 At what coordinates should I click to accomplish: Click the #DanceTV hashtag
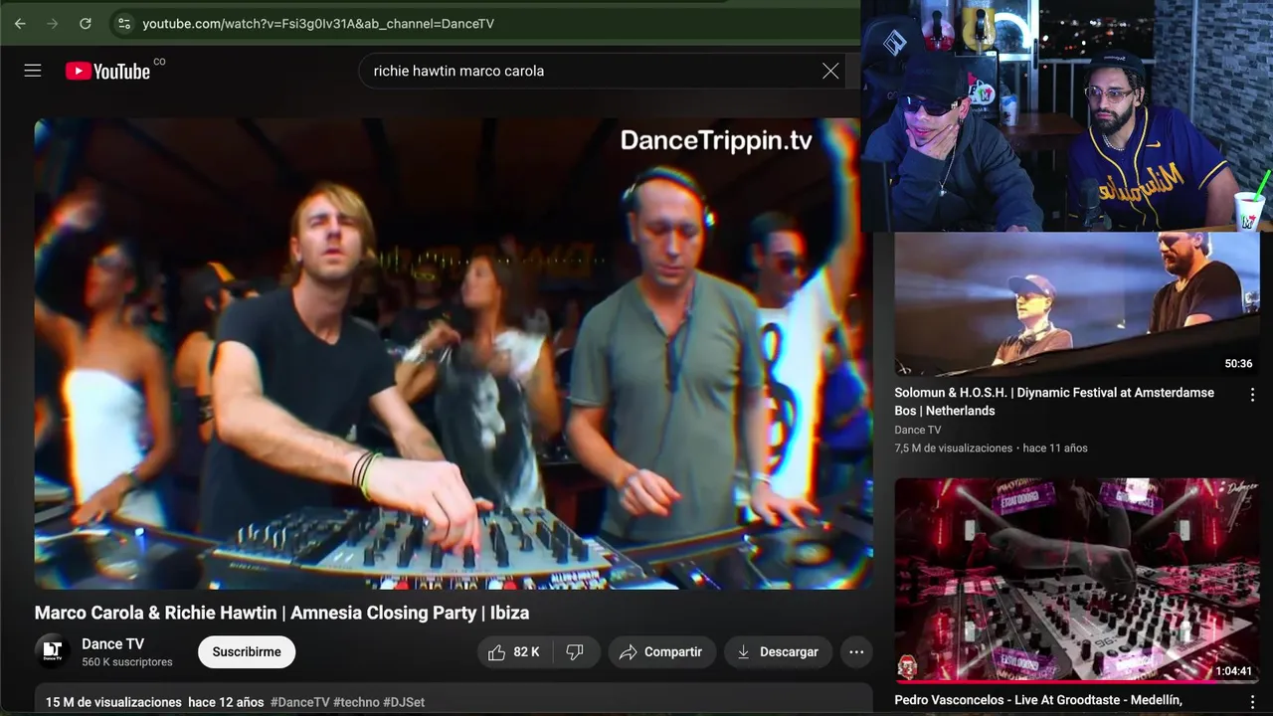click(299, 702)
